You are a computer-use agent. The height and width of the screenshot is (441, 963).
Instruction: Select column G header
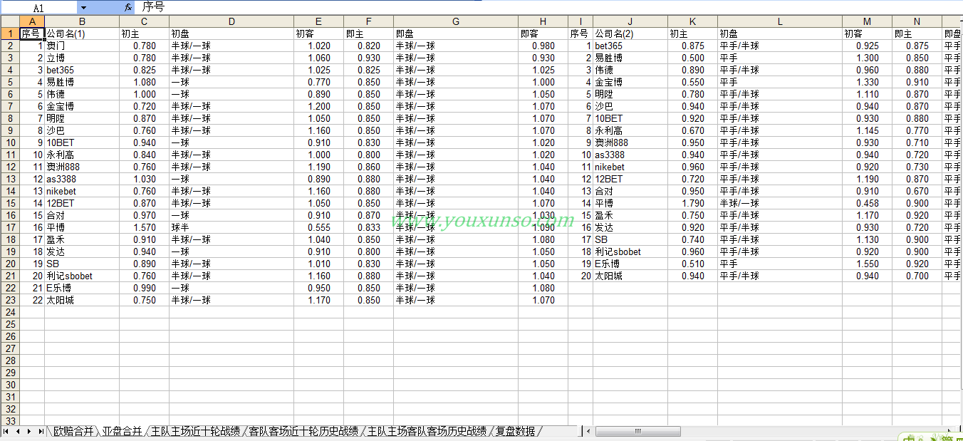tap(456, 21)
